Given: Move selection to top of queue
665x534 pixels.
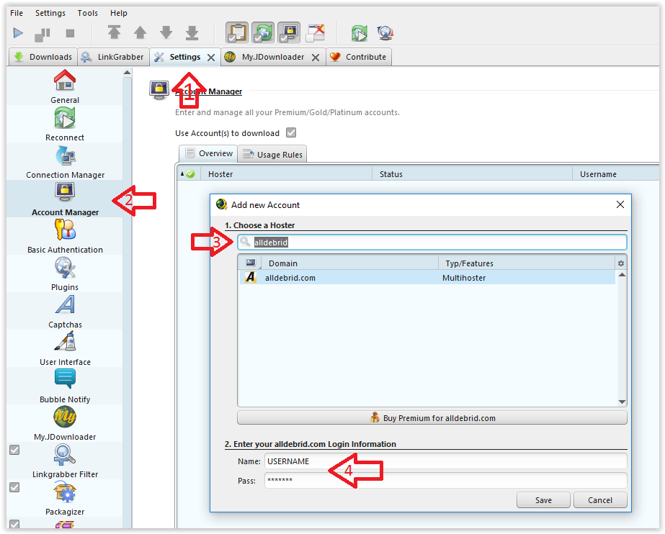Looking at the screenshot, I should [114, 32].
